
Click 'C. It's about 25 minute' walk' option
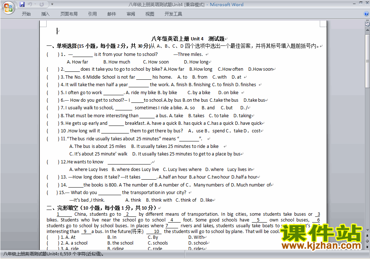[98, 154]
